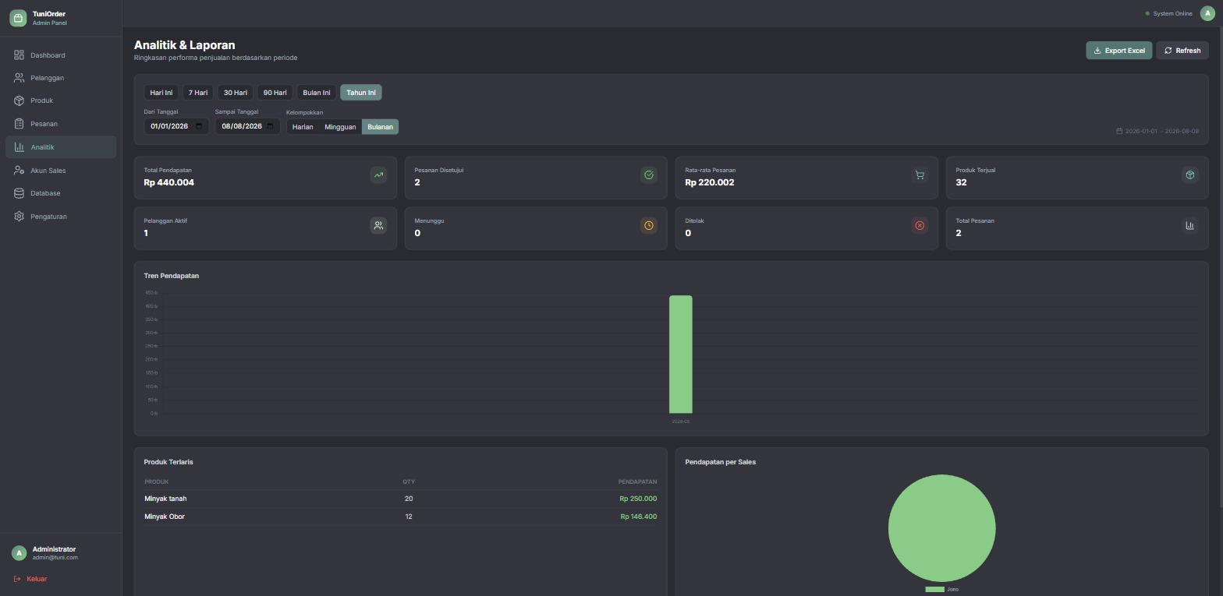Select the 7 Hari period
1223x596 pixels.
198,93
